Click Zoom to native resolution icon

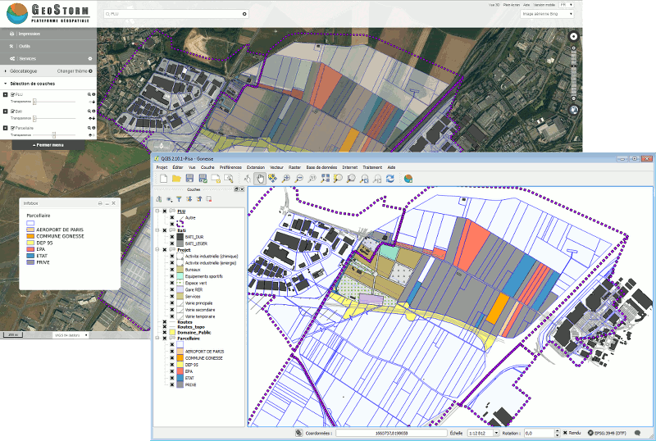pyautogui.click(x=312, y=179)
